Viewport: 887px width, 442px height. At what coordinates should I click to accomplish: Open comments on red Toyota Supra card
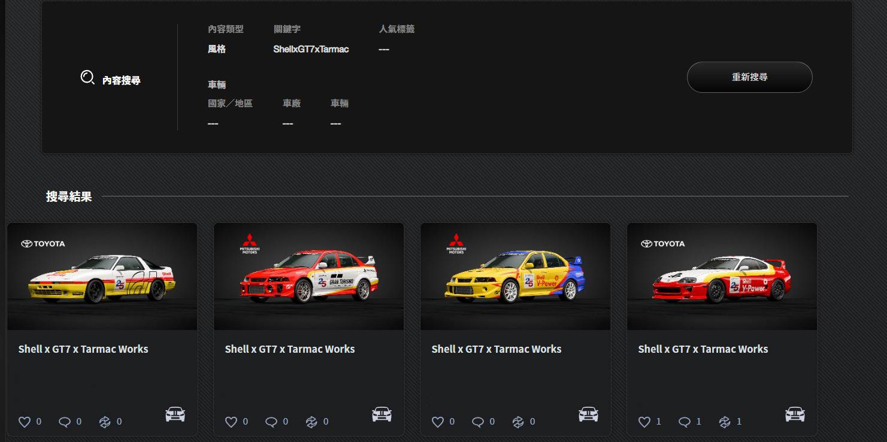tap(685, 422)
